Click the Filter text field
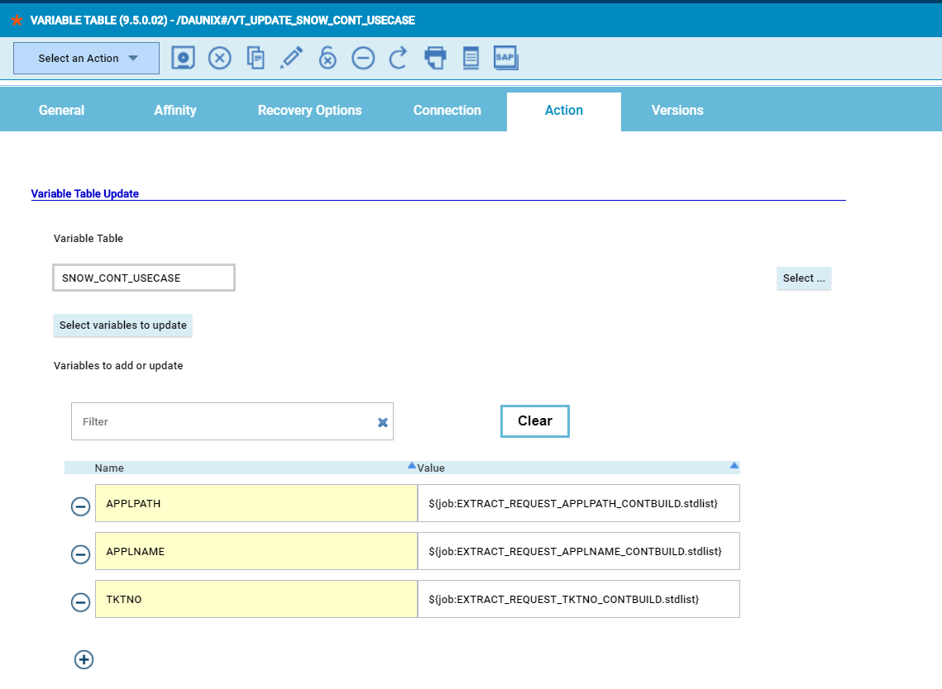Screen dimensions: 942x689 223,421
